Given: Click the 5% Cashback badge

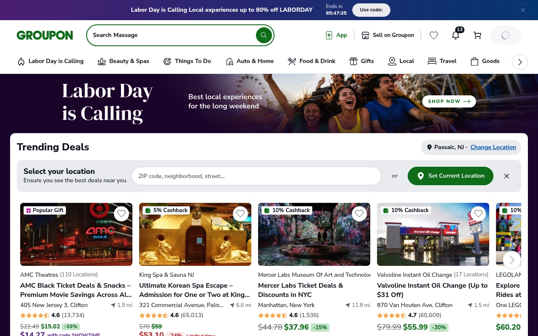Looking at the screenshot, I should coord(166,210).
